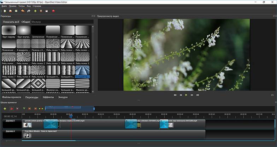Open the Титры menu

pos(22,6)
